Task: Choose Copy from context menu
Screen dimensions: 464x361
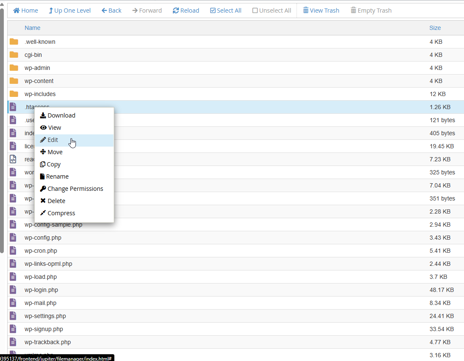Action: tap(74, 164)
